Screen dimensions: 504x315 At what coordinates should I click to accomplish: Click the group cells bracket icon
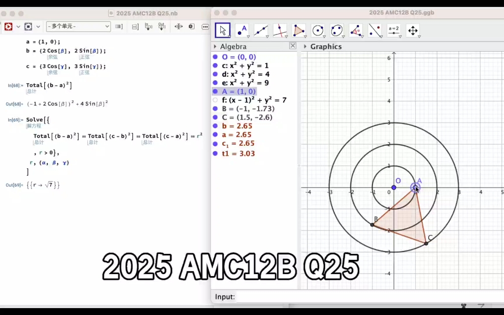tap(135, 27)
